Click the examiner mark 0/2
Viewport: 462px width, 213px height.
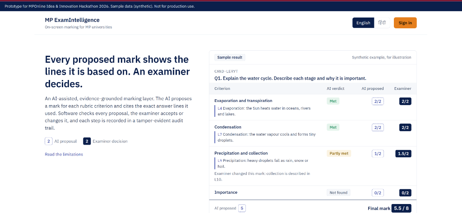click(405, 193)
